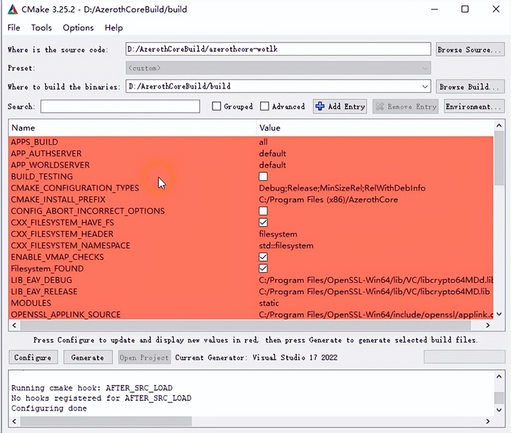Screen dimensions: 511x433
Task: Click the Configure button
Action: pyautogui.click(x=33, y=357)
